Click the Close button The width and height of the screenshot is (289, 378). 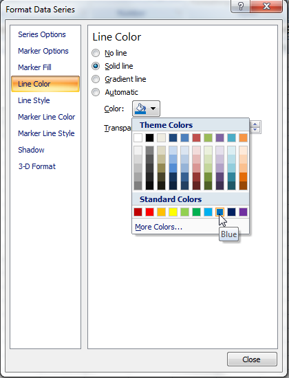252,359
